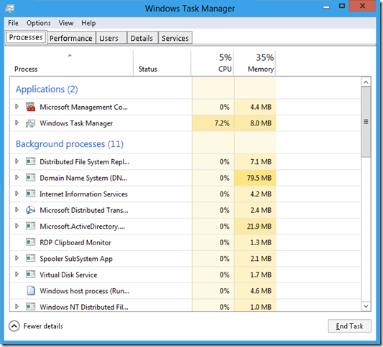This screenshot has width=383, height=347.
Task: Click the Windows NT Distributed Fil icon
Action: 30,306
